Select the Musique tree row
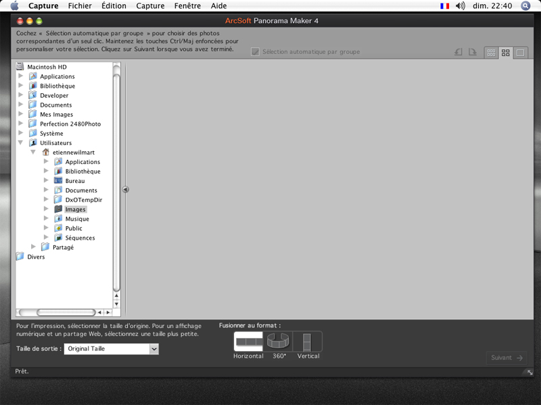 (x=77, y=219)
